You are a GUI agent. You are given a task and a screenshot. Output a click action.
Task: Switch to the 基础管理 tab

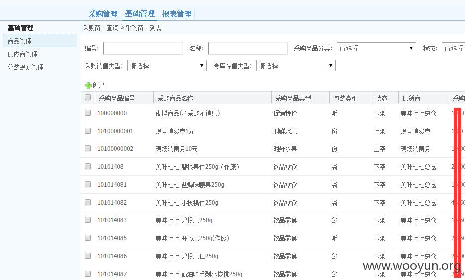coord(140,13)
